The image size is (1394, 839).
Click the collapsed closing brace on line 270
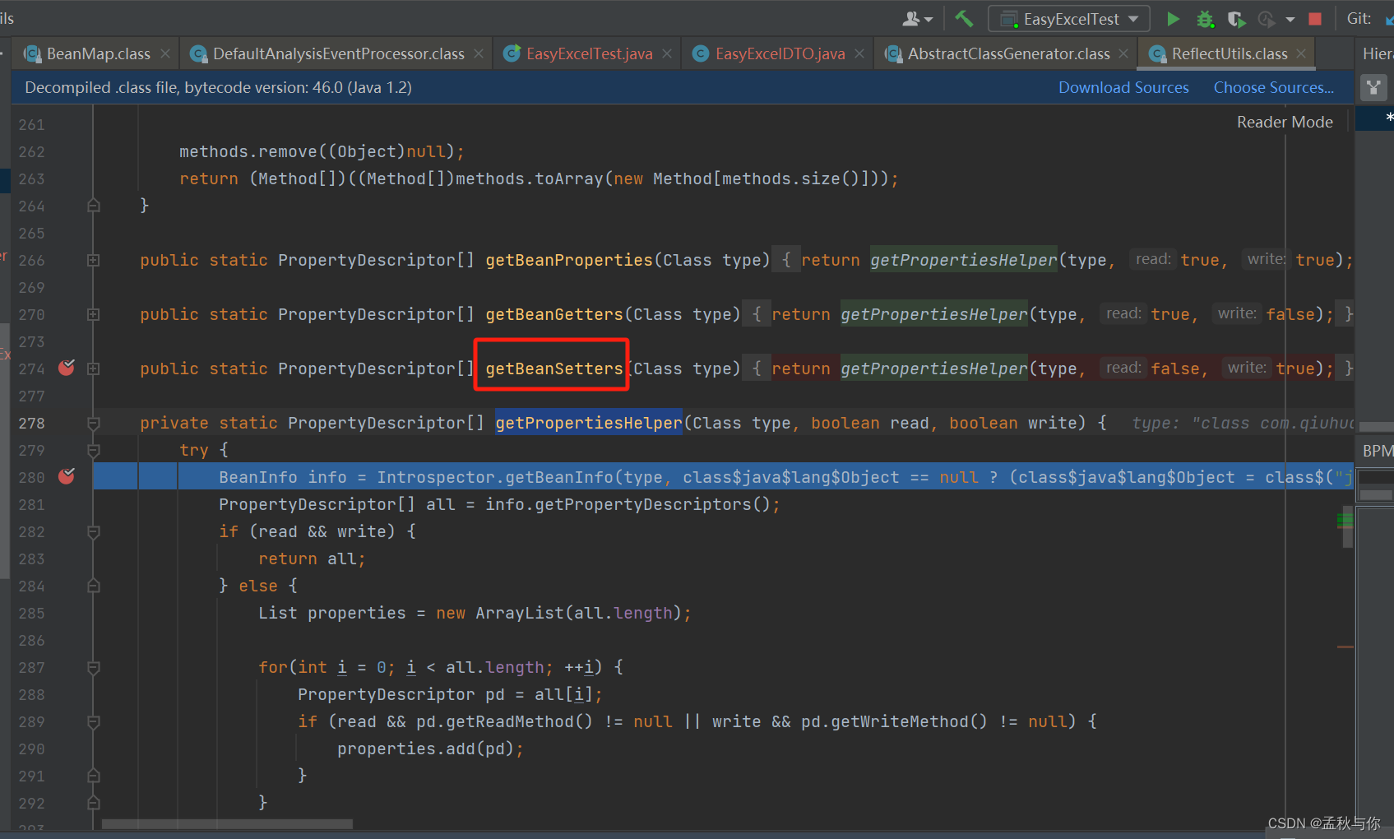click(1347, 314)
